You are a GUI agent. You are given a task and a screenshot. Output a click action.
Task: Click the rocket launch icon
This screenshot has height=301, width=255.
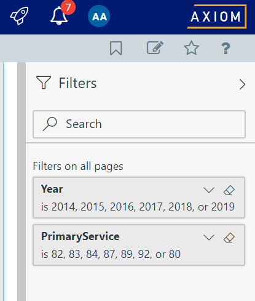[x=19, y=16]
